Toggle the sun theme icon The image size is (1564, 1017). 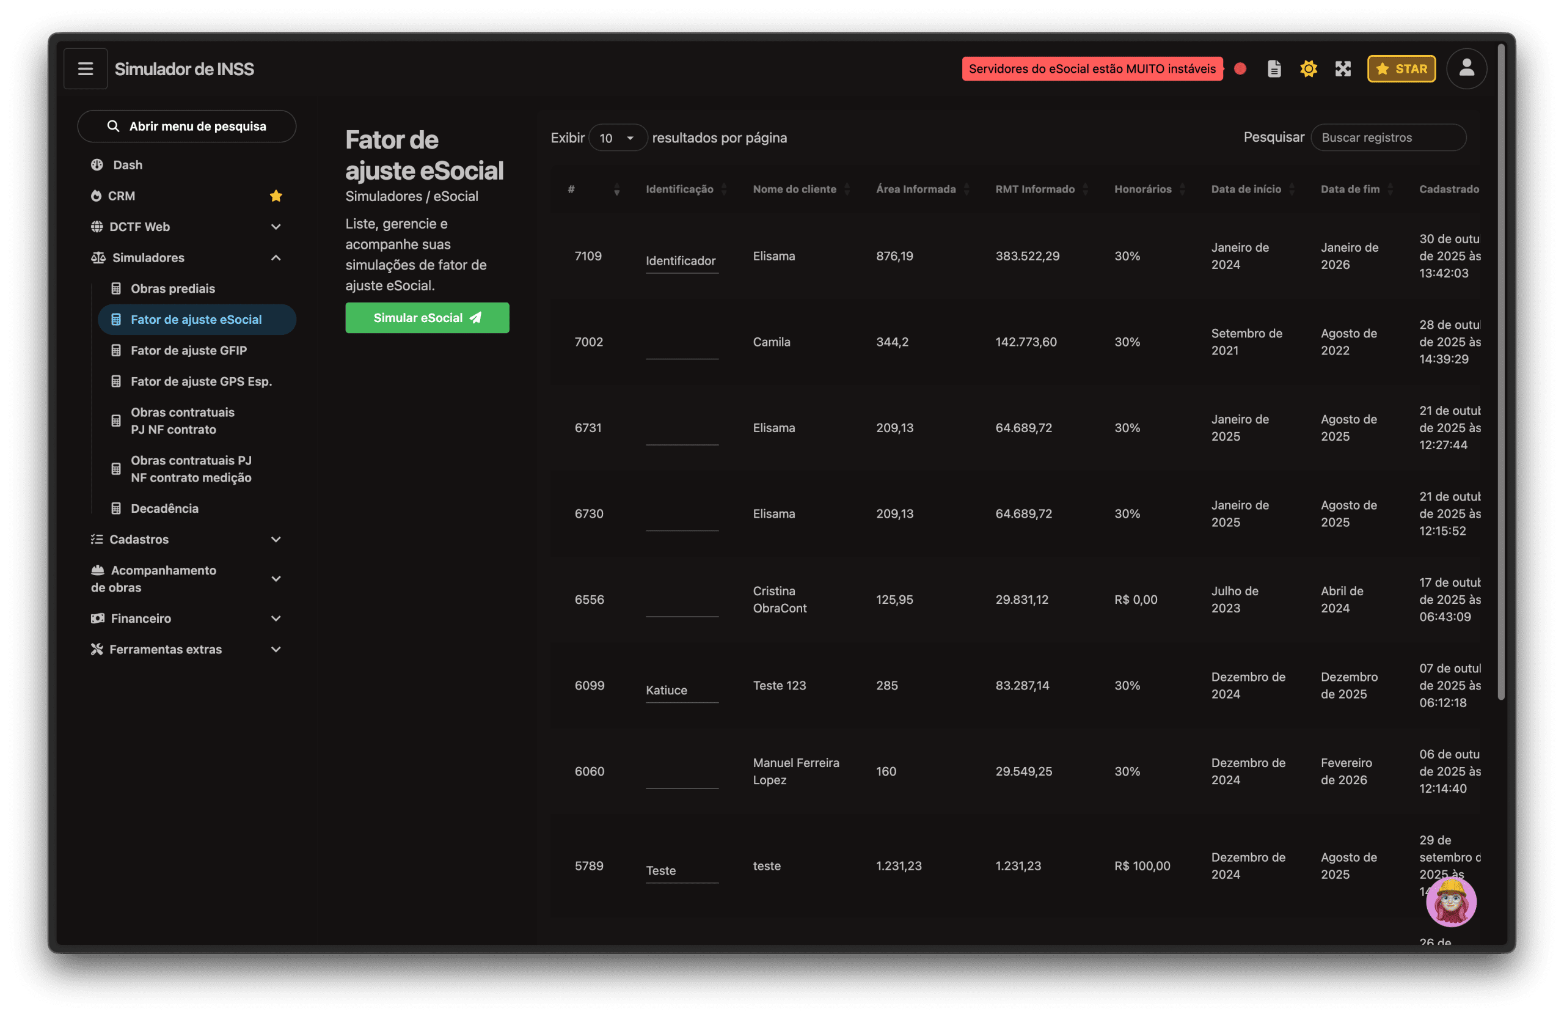[1308, 68]
